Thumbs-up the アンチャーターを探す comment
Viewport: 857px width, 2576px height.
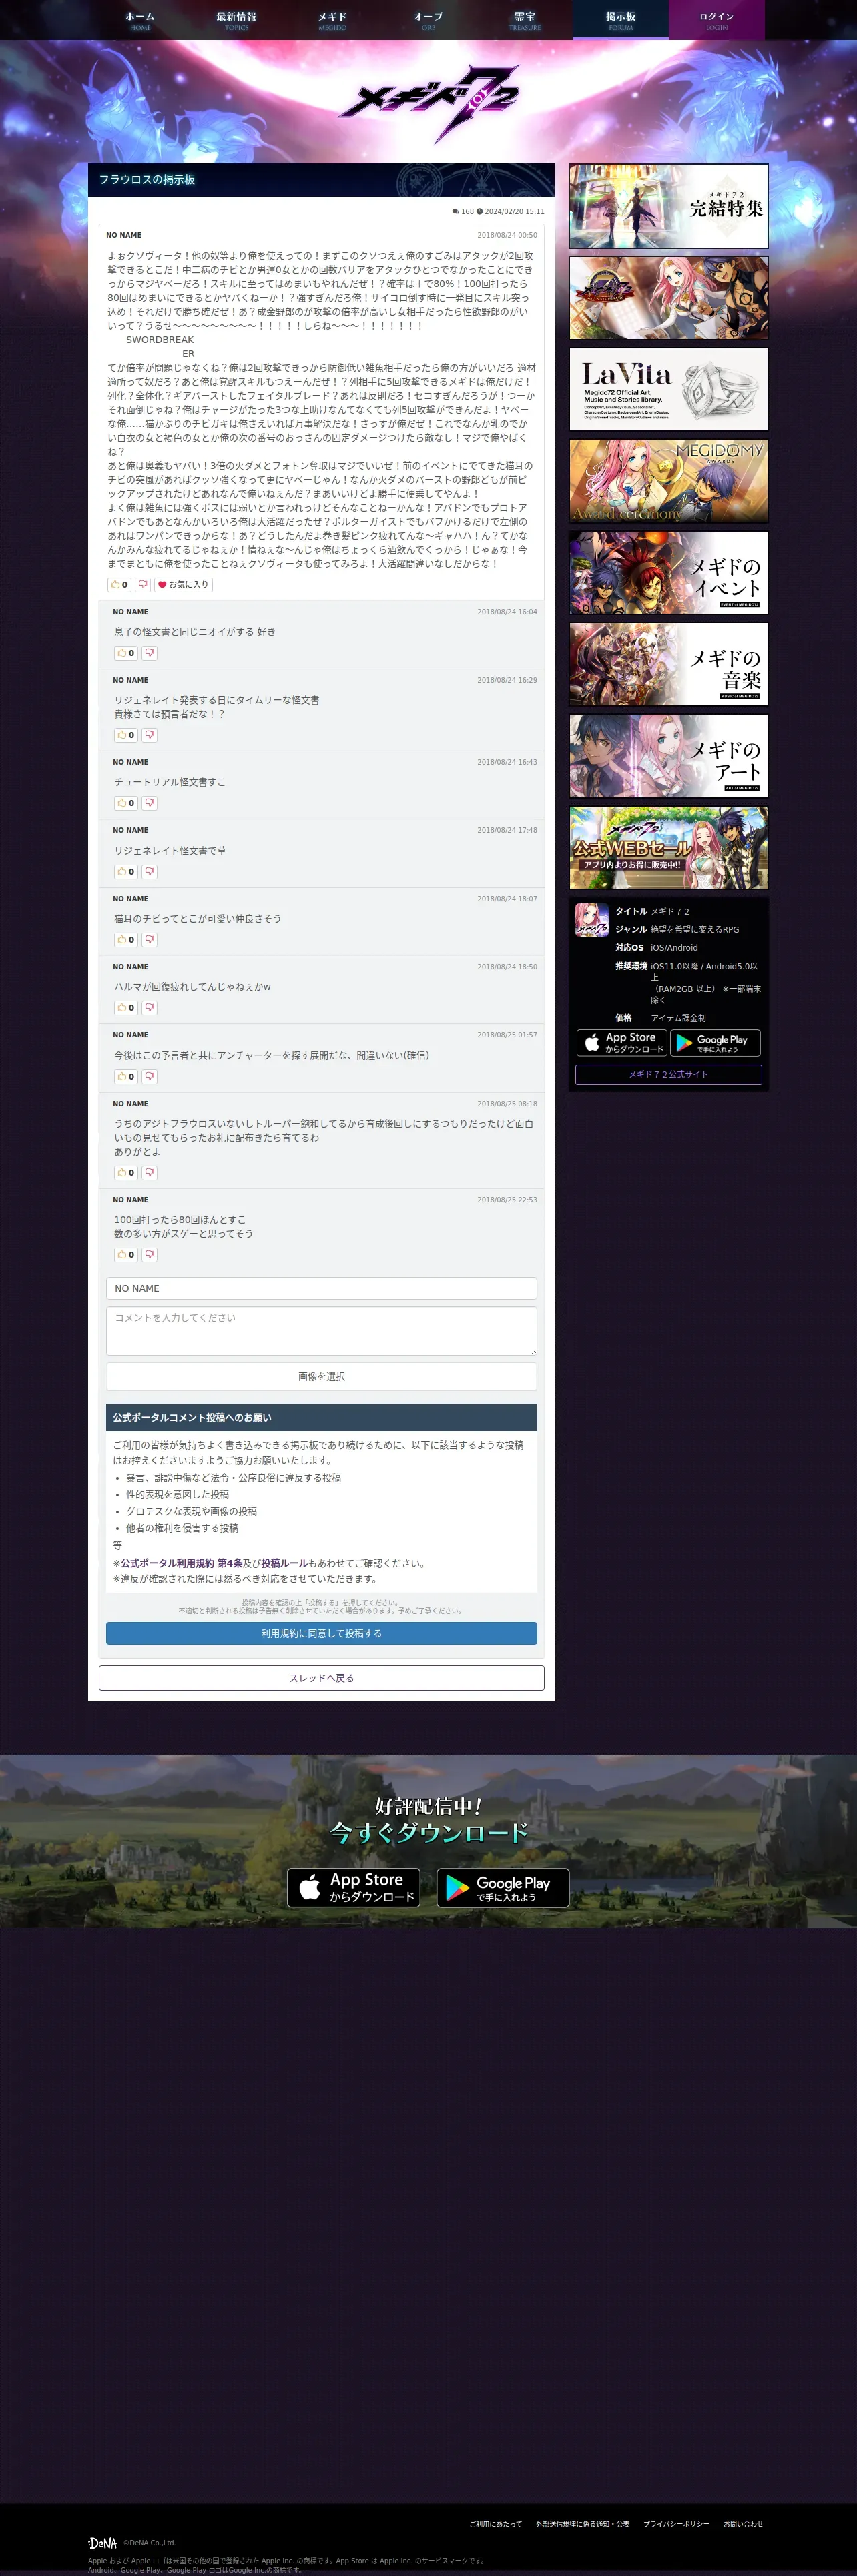point(126,1077)
